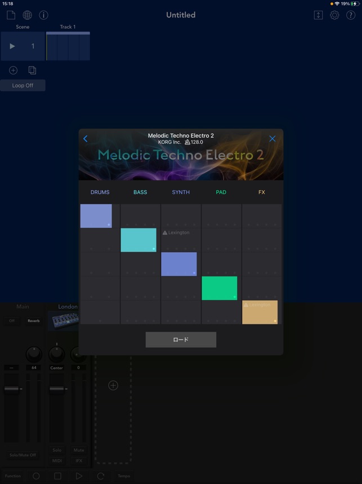This screenshot has width=362, height=484.
Task: Select the DRUMS column header
Action: (x=100, y=192)
